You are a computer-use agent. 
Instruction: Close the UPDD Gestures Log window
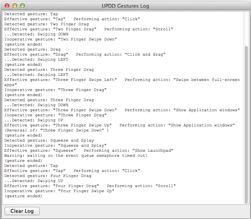point(7,6)
